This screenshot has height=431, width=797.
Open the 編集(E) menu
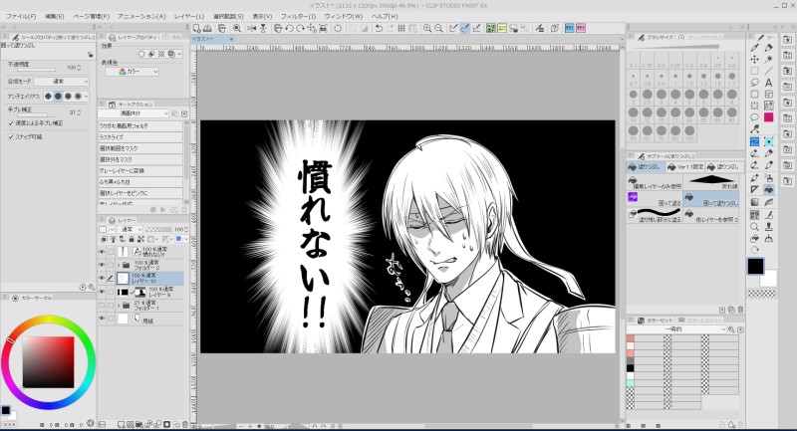pyautogui.click(x=55, y=16)
